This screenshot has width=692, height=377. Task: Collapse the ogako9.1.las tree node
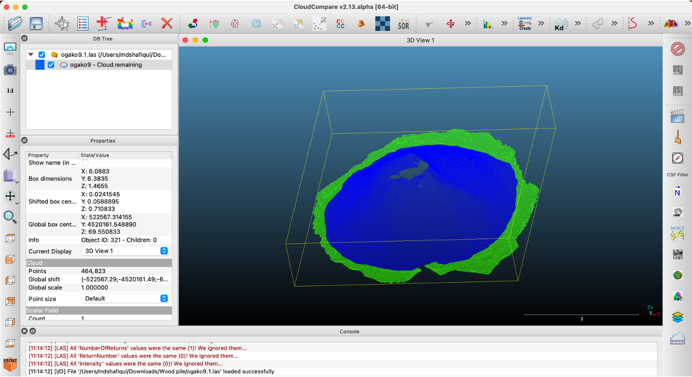click(31, 55)
